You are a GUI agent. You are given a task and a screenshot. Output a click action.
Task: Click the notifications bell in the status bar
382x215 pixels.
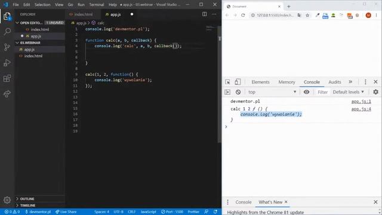tap(215, 211)
